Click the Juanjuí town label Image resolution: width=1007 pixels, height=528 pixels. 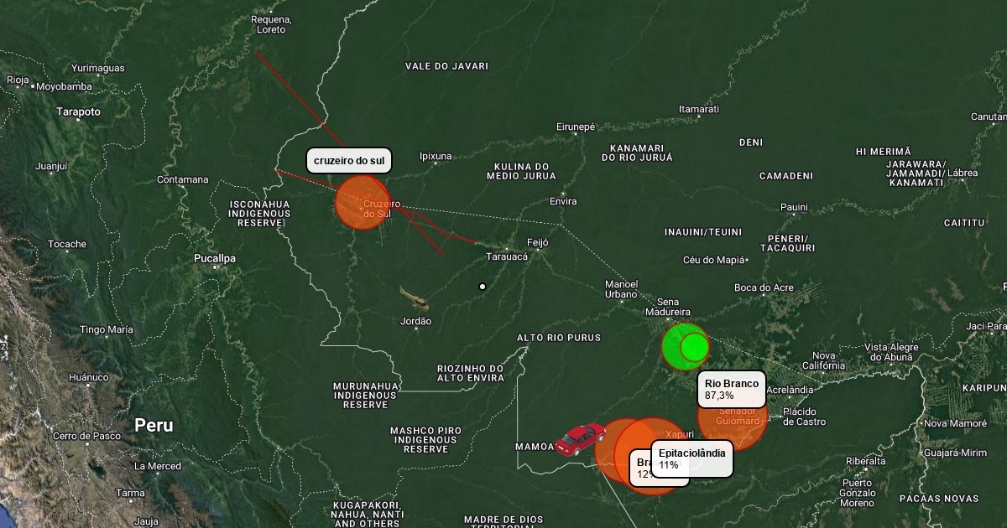(50, 166)
